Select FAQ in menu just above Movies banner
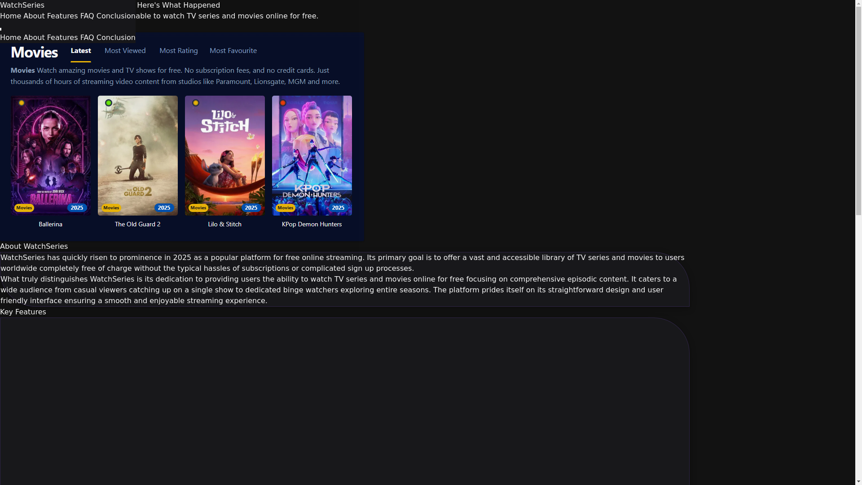 87,38
